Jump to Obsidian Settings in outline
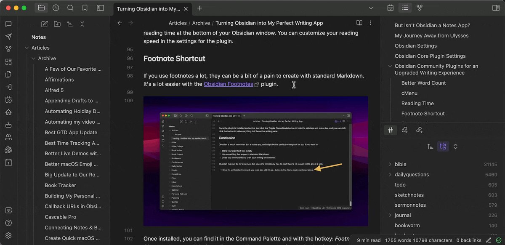 (x=416, y=46)
